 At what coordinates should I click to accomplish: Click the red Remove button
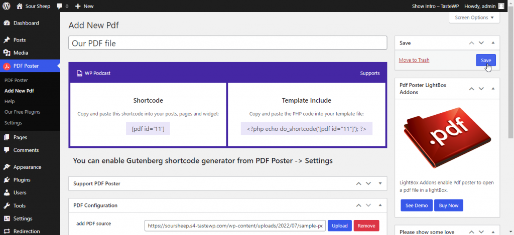coord(366,225)
